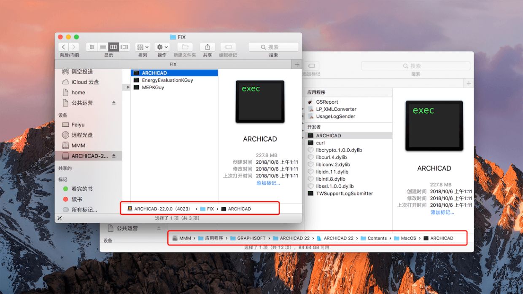This screenshot has height=294, width=523.
Task: Eject the ARCHICAD-2... volume
Action: [x=113, y=156]
